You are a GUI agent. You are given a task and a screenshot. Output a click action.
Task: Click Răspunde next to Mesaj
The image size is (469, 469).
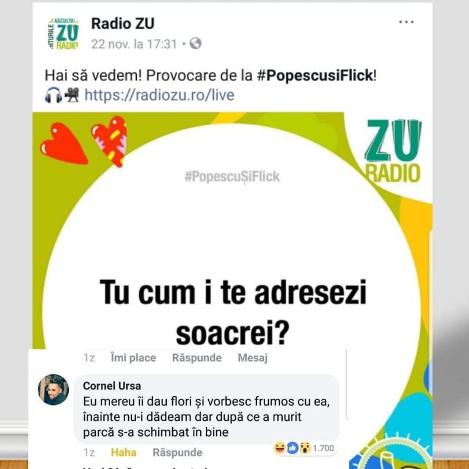(197, 358)
